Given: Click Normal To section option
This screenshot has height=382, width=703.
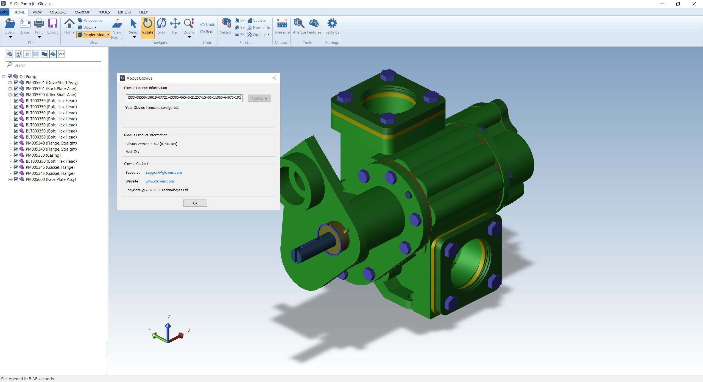Looking at the screenshot, I should [x=259, y=27].
